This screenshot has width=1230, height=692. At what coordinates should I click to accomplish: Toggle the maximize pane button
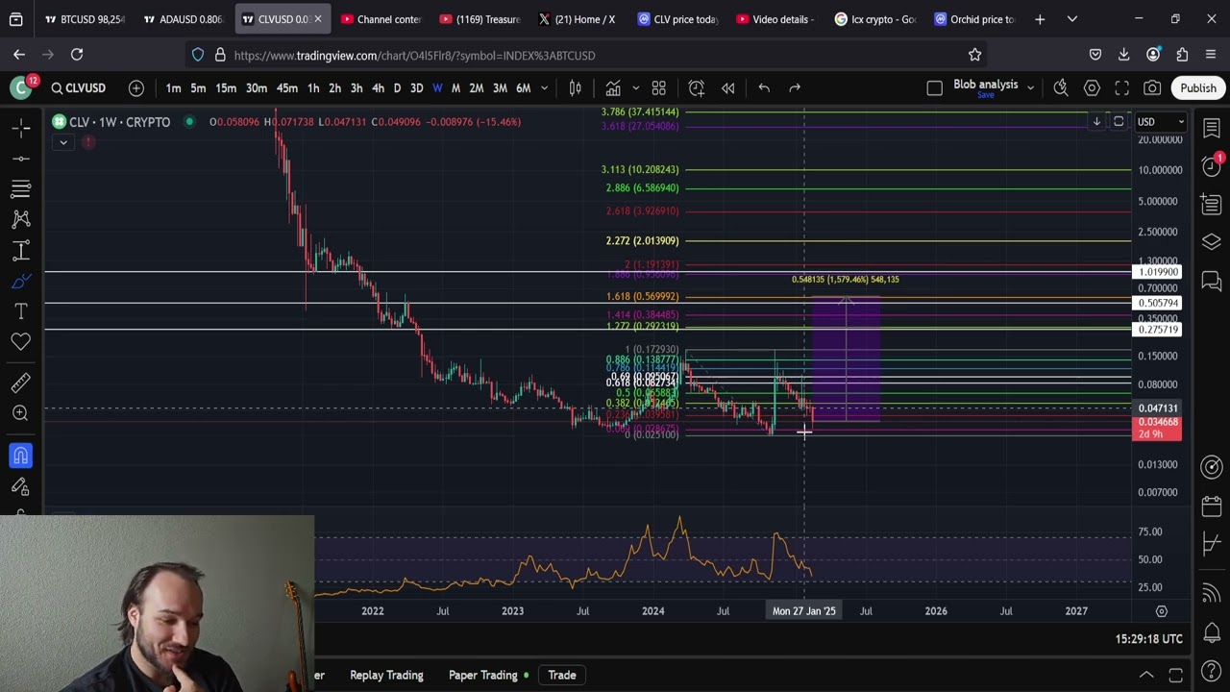[x=1119, y=122]
